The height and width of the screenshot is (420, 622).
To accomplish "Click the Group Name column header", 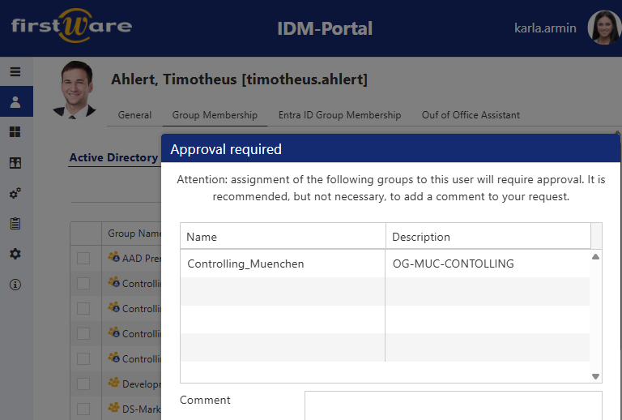I will pyautogui.click(x=134, y=234).
